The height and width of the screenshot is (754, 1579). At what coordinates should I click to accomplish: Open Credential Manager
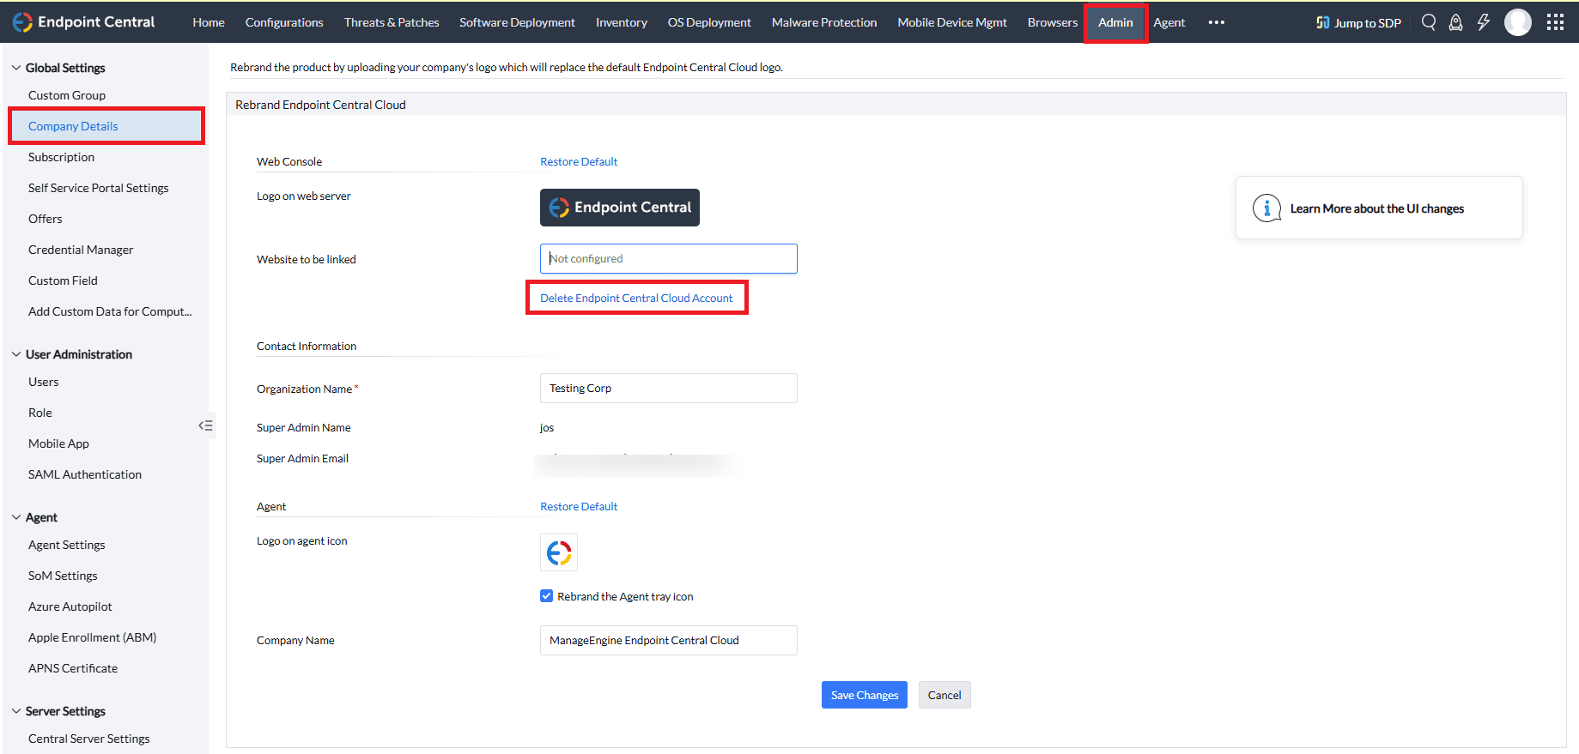pos(81,250)
